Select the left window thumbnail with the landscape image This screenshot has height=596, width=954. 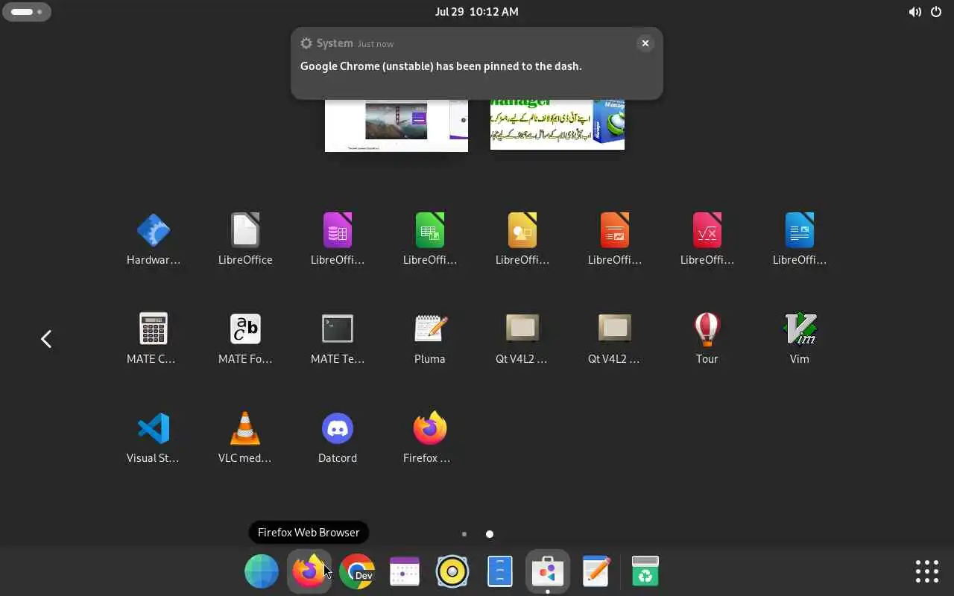(x=397, y=125)
